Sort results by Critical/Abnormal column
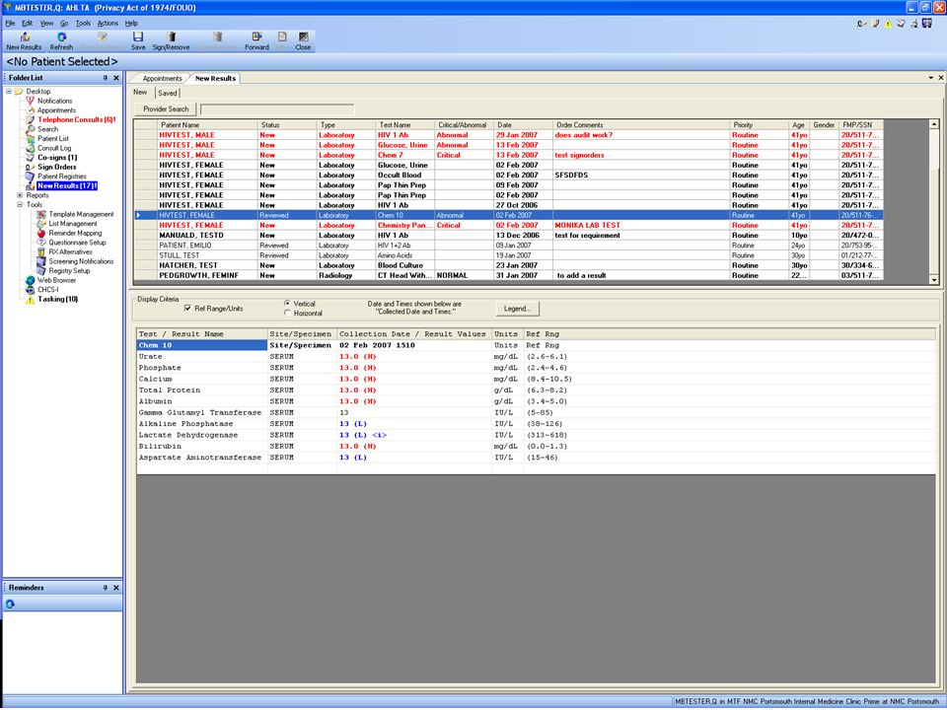The image size is (947, 710). click(464, 125)
